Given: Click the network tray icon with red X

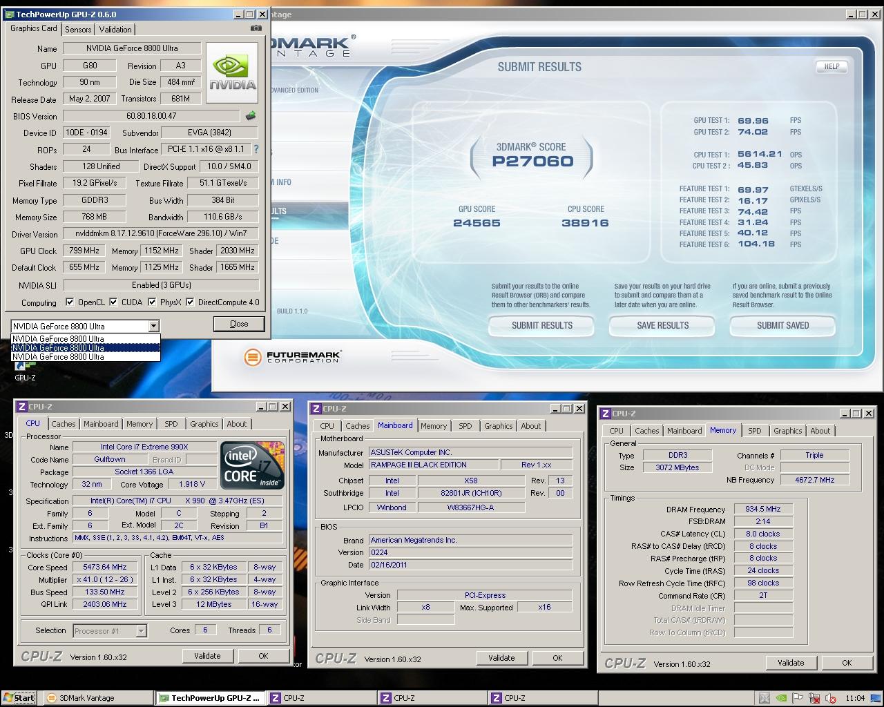Looking at the screenshot, I should (814, 698).
